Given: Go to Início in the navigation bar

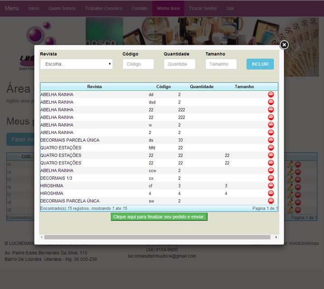Looking at the screenshot, I should point(34,8).
